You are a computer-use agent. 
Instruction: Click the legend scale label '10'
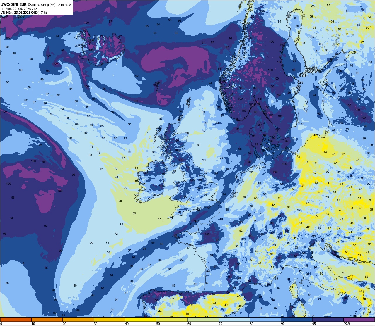click(x=33, y=324)
